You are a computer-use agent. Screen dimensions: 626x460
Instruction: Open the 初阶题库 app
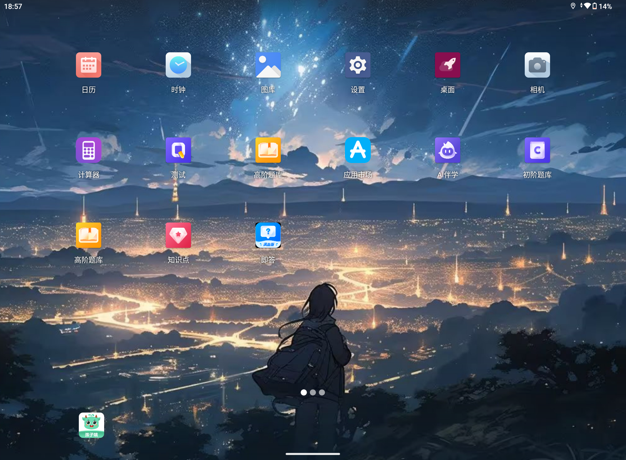click(537, 150)
